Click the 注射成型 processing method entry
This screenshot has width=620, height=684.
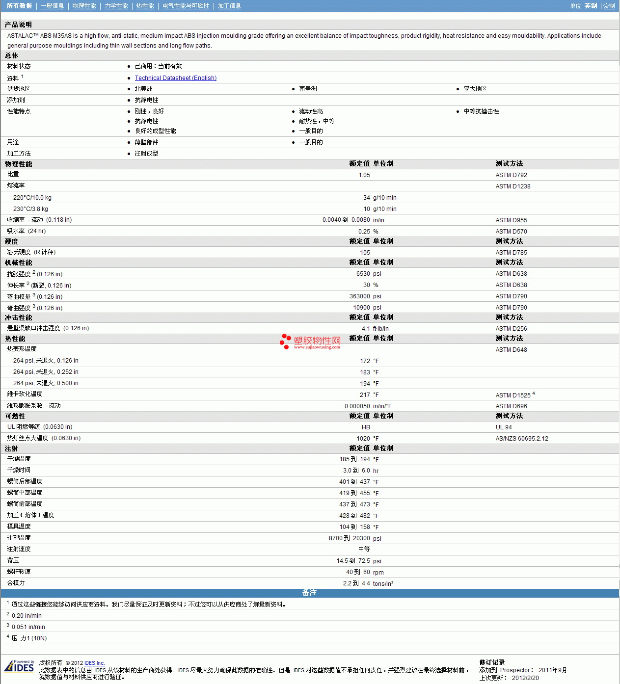click(146, 154)
